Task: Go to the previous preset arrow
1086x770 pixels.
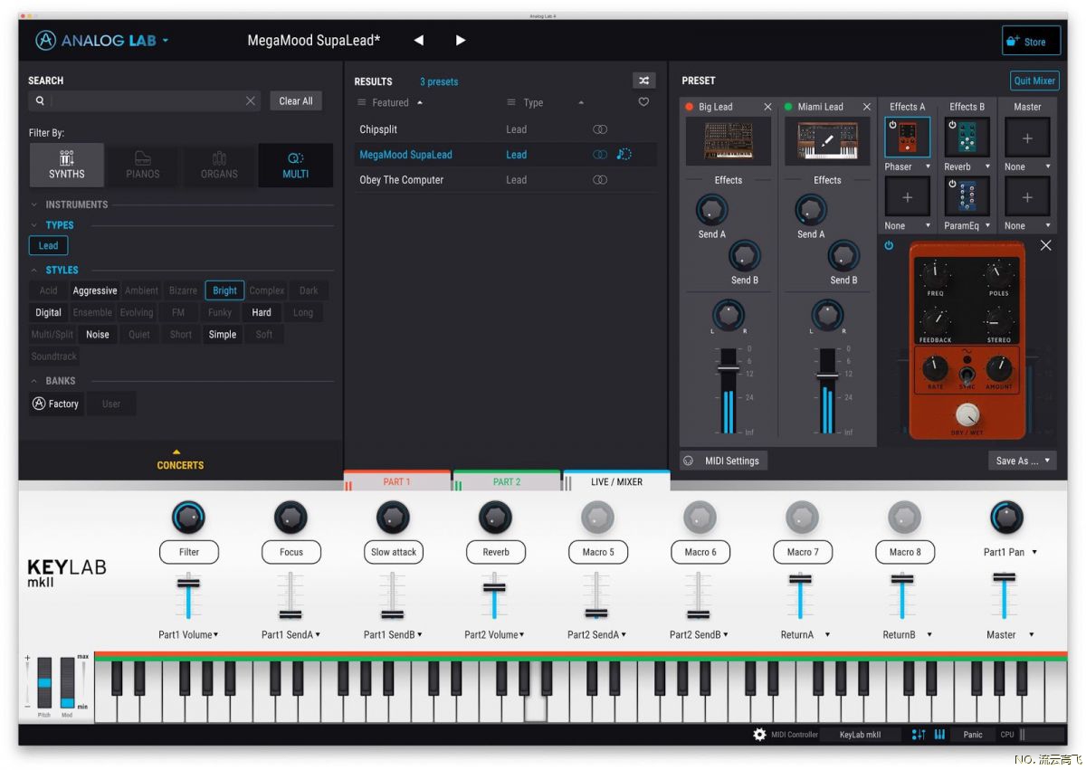Action: (418, 41)
